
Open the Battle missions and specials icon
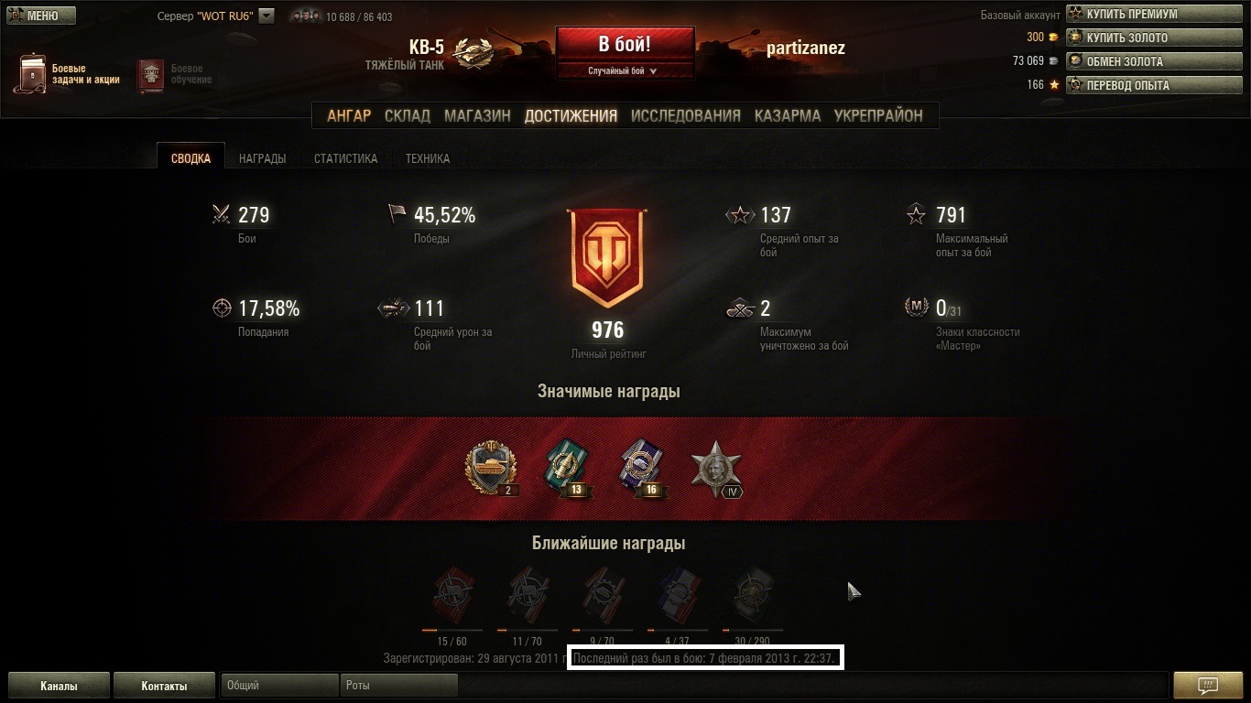point(30,73)
